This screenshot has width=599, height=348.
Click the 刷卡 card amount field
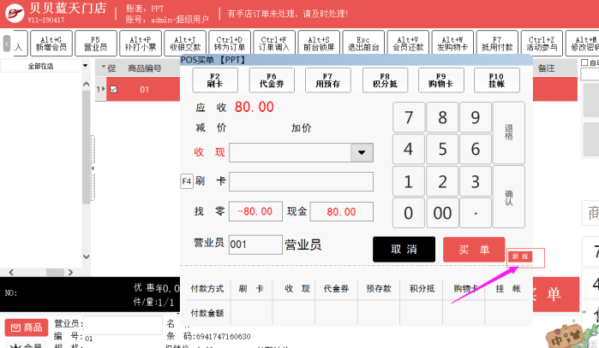pos(301,181)
